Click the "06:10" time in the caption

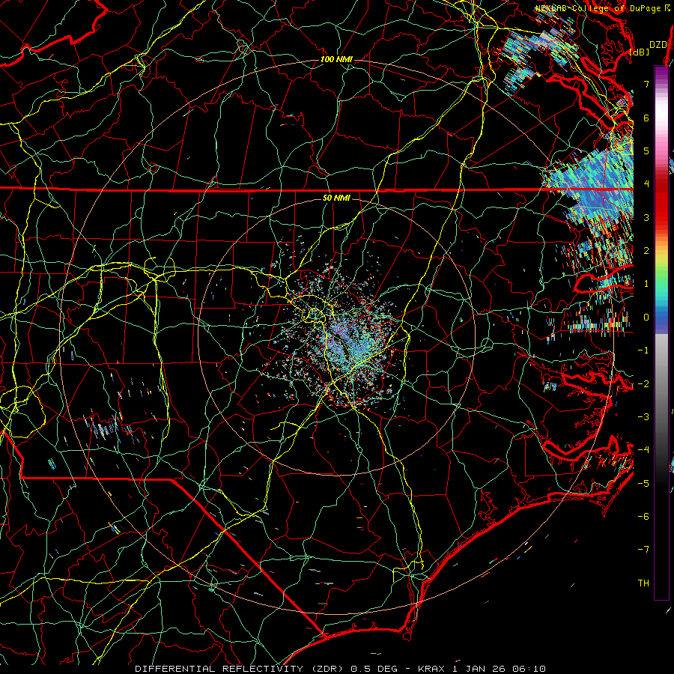(x=529, y=669)
